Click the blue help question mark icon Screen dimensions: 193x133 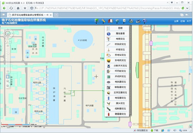[145, 21]
